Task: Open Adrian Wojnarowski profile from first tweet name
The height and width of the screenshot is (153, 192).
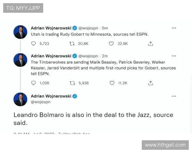Action: (51, 28)
